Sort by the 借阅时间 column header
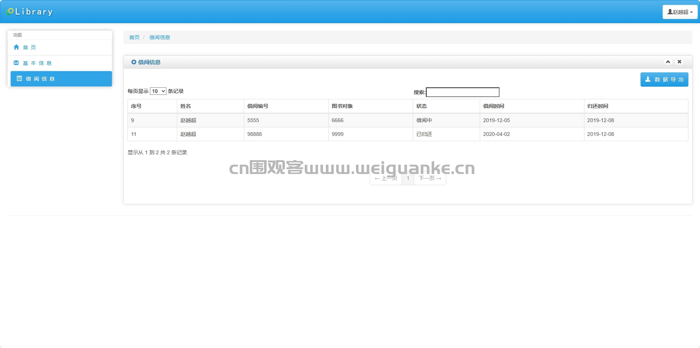The image size is (700, 348). pos(532,106)
